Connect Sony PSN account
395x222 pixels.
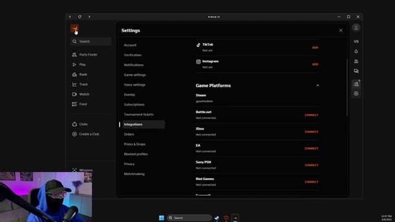311,165
